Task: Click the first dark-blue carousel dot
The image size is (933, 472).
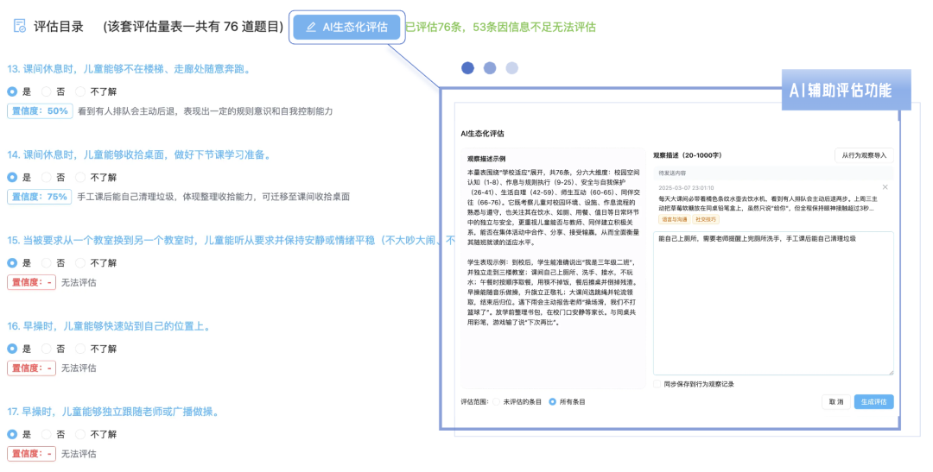Action: click(467, 68)
